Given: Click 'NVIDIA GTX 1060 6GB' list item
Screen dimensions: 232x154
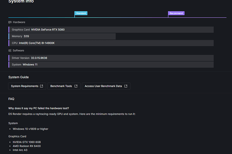Looking at the screenshot, I should point(27,142).
